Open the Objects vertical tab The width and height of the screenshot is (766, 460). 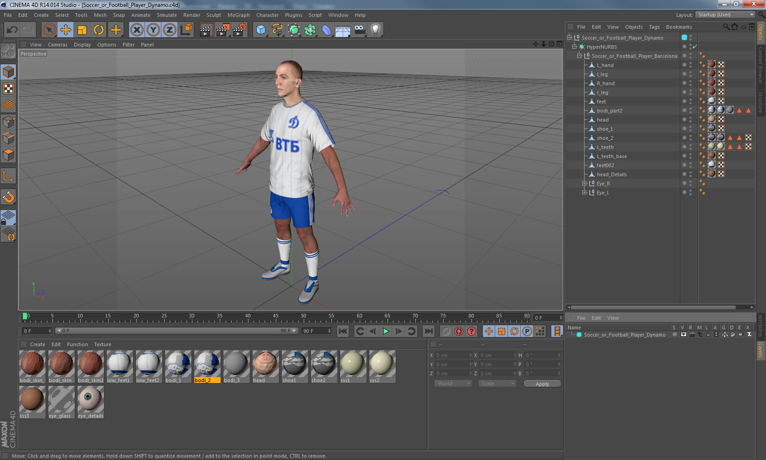click(761, 32)
